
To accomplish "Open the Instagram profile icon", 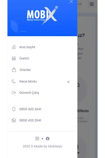I will [37, 139].
